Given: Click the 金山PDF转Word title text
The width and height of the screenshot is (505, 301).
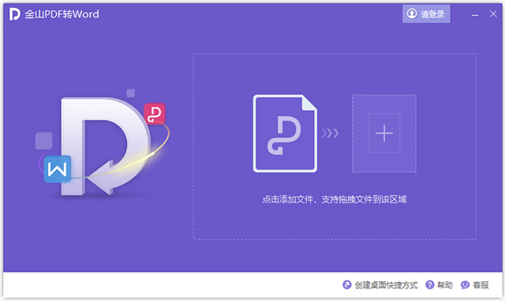Looking at the screenshot, I should tap(62, 14).
